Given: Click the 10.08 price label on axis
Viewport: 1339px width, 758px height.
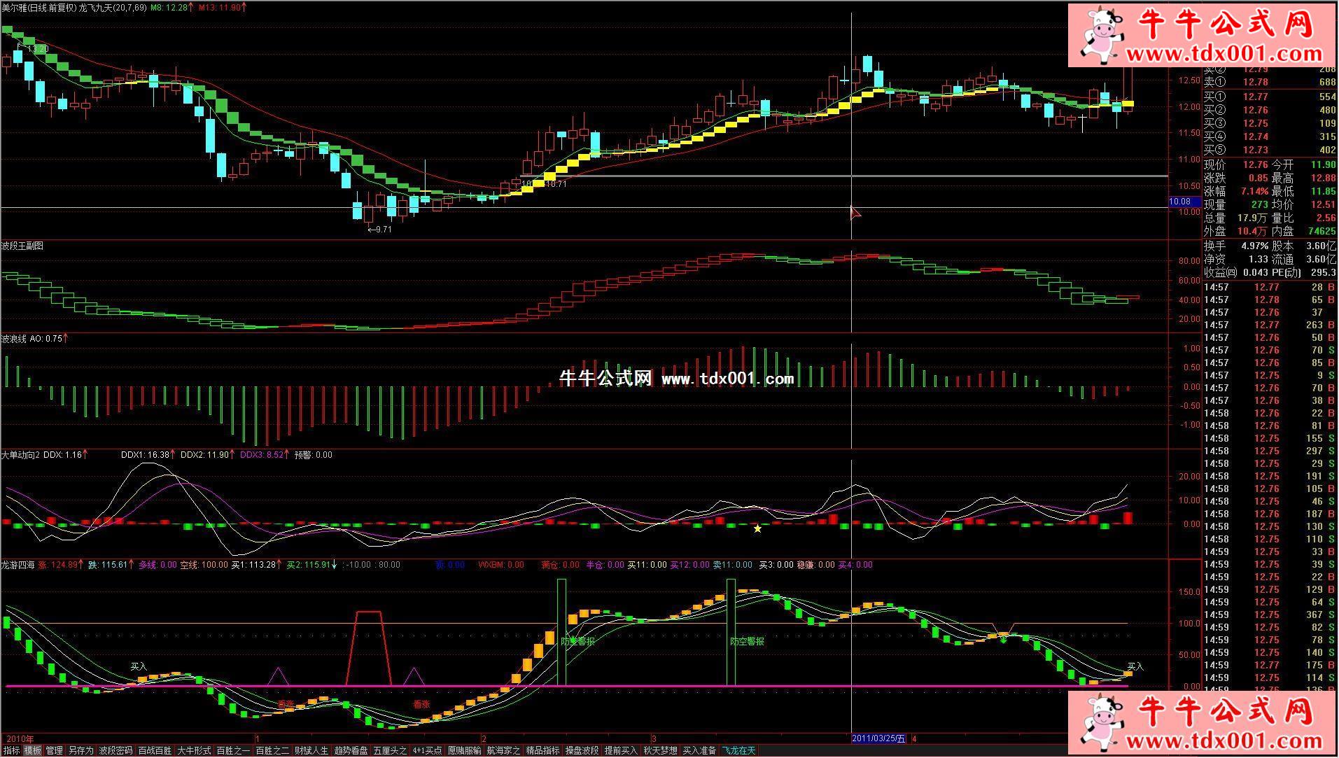Looking at the screenshot, I should click(x=1179, y=202).
